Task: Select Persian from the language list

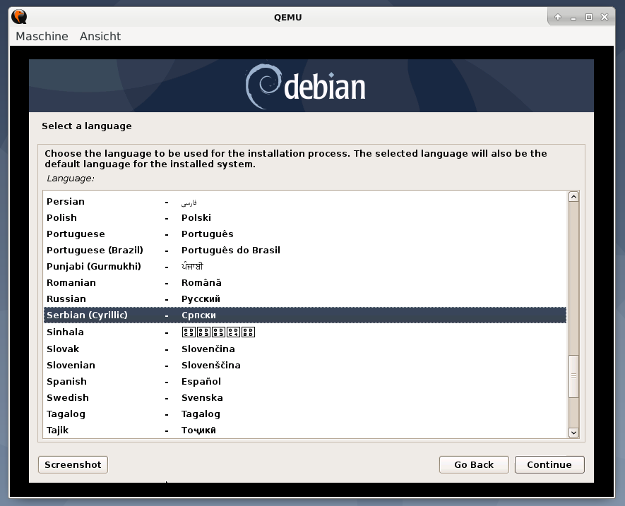Action: click(304, 202)
